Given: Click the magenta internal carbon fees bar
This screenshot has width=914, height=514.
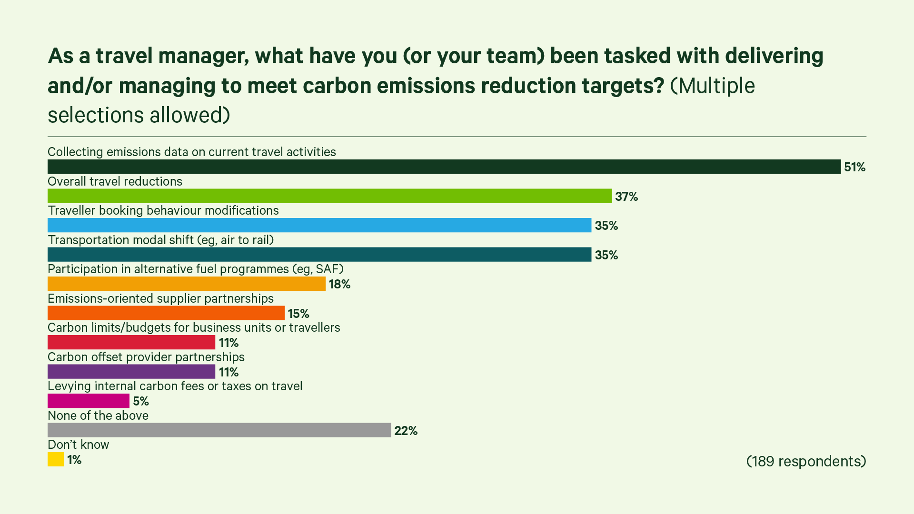Looking at the screenshot, I should [x=88, y=401].
